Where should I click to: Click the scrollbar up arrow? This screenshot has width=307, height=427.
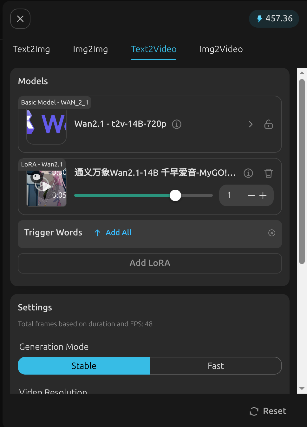(x=302, y=73)
